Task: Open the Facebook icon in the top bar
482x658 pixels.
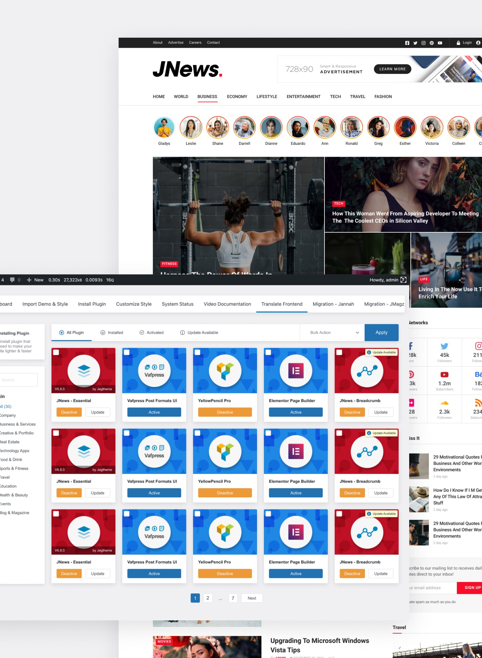Action: [407, 43]
